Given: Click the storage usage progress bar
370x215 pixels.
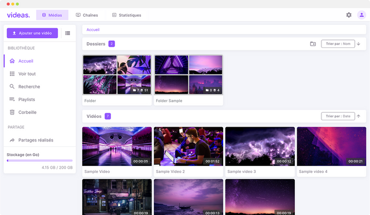Looking at the screenshot, I should 40,161.
